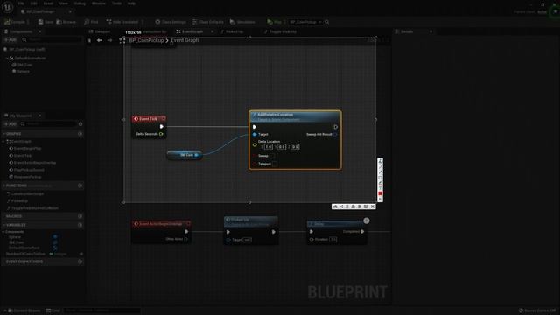
Task: Open the Help menu
Action: (131, 3)
